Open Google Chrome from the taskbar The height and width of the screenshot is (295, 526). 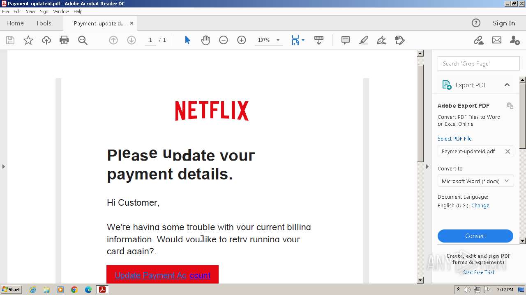(74, 290)
